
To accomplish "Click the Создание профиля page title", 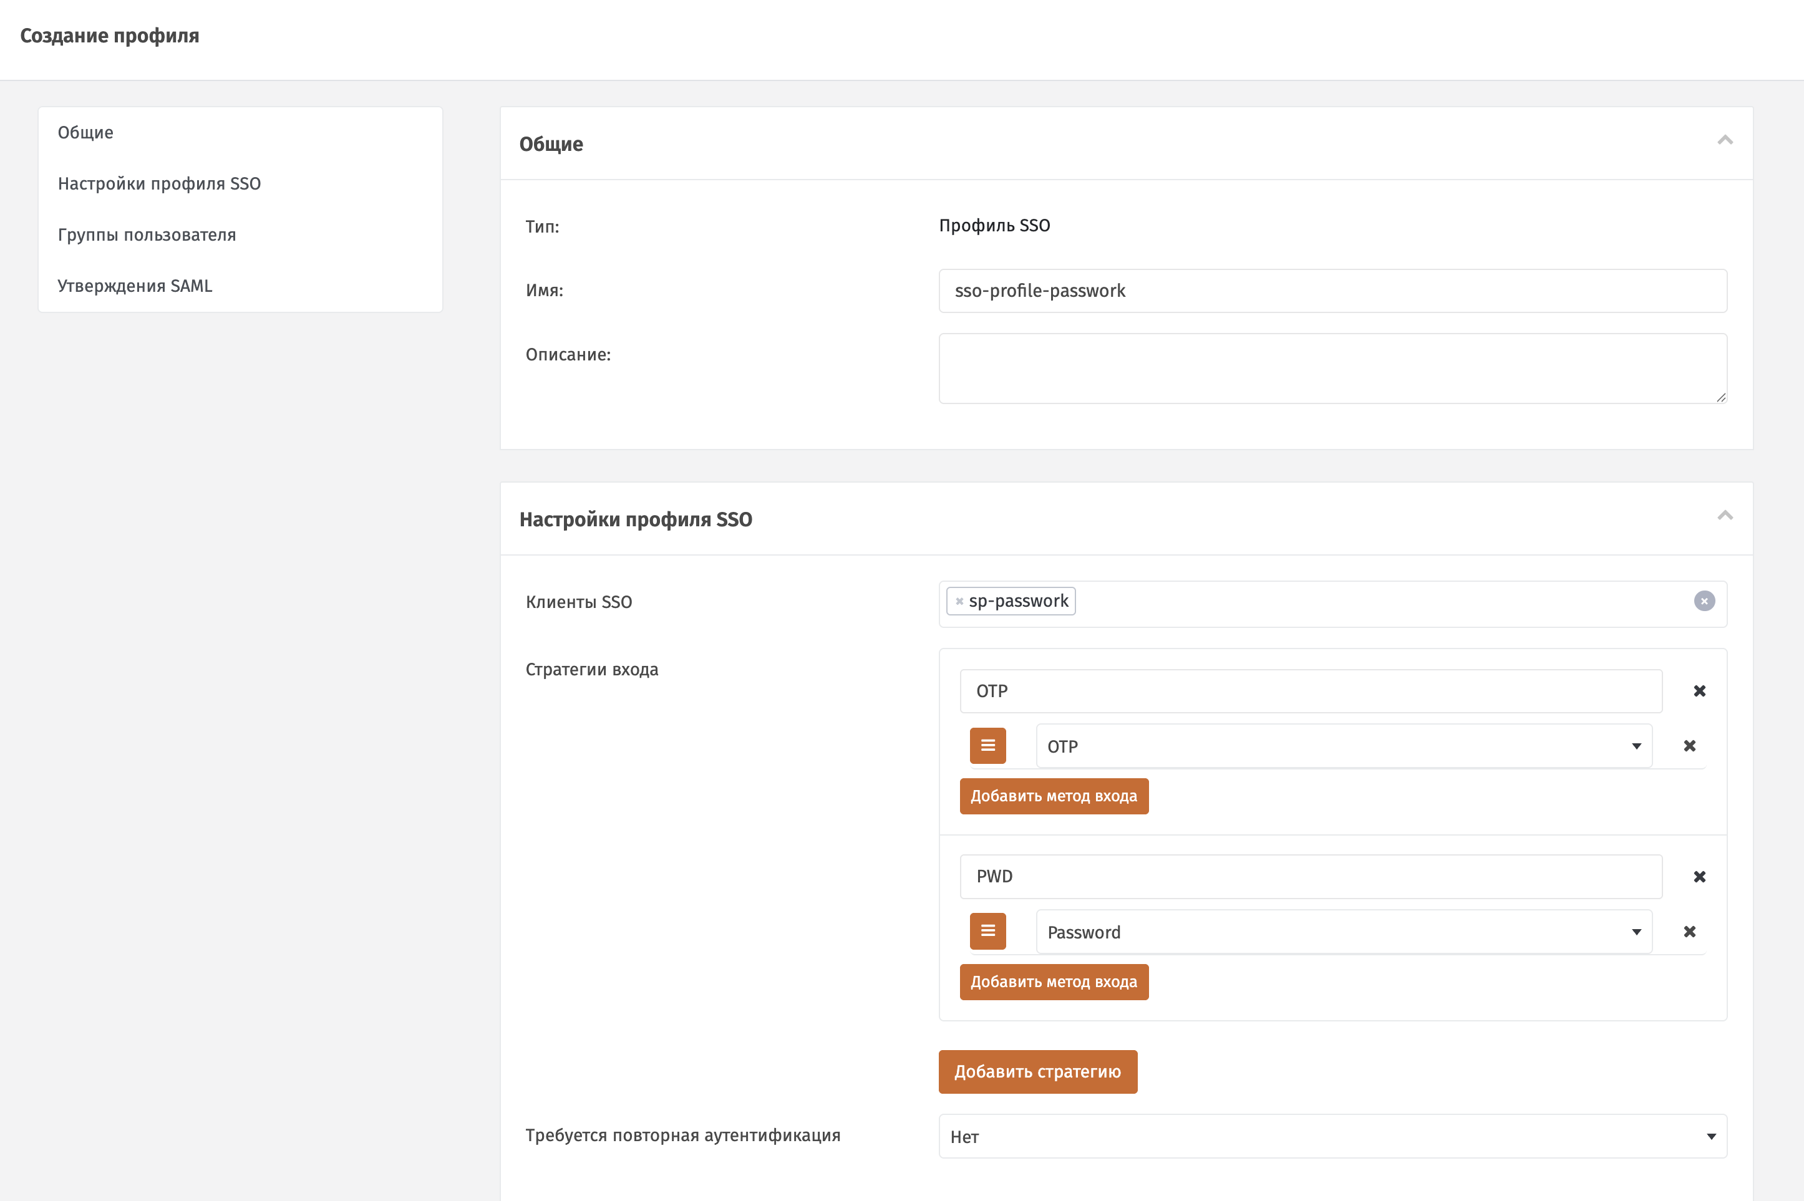I will point(110,36).
